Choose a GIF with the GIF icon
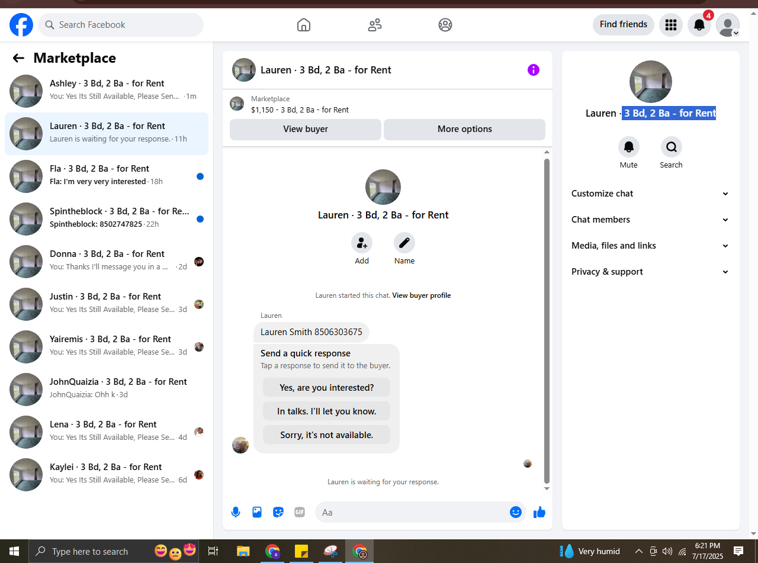Image resolution: width=758 pixels, height=563 pixels. pyautogui.click(x=300, y=512)
